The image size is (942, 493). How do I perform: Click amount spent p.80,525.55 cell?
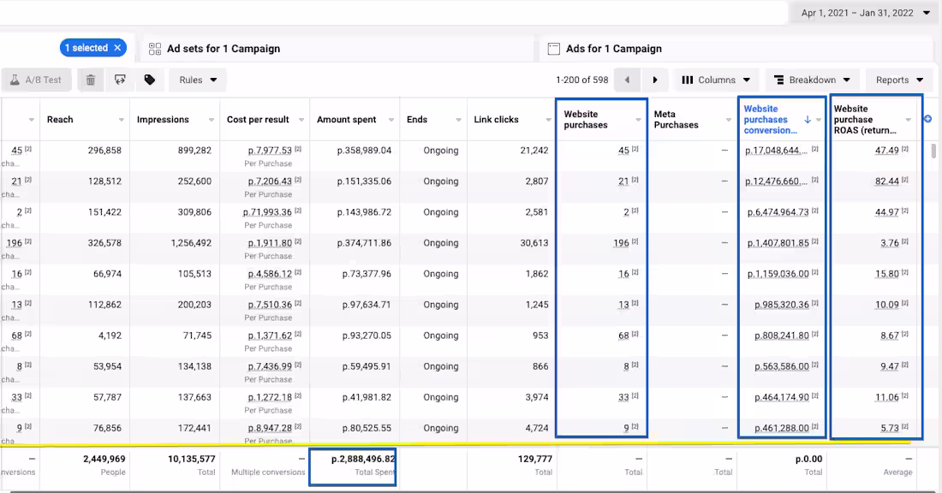[367, 428]
